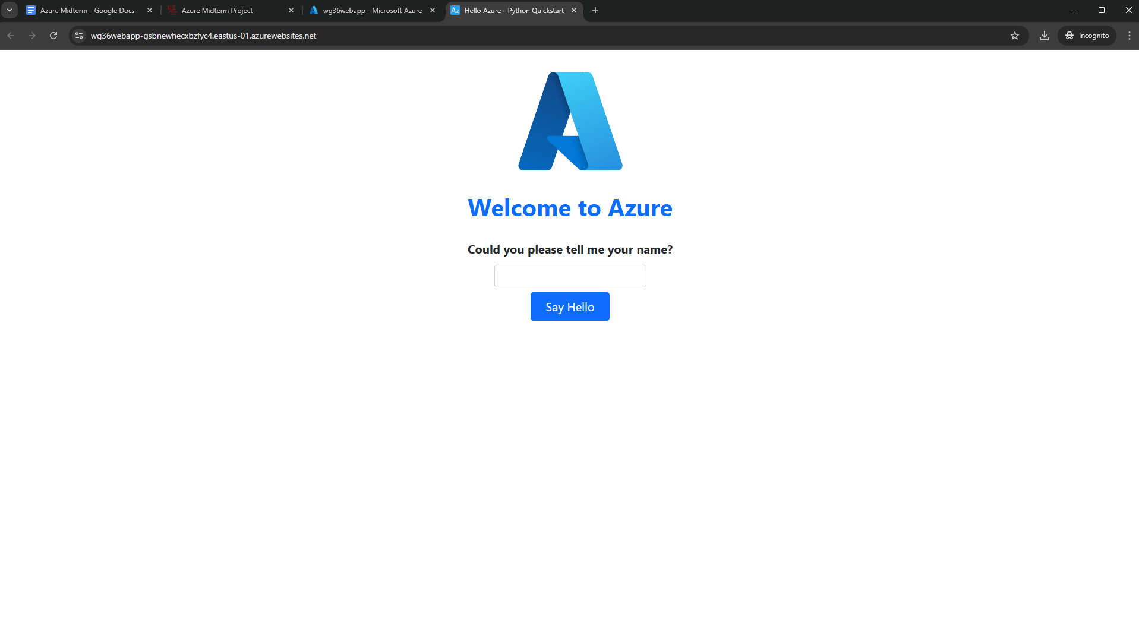Go back to the previous page

pyautogui.click(x=11, y=36)
